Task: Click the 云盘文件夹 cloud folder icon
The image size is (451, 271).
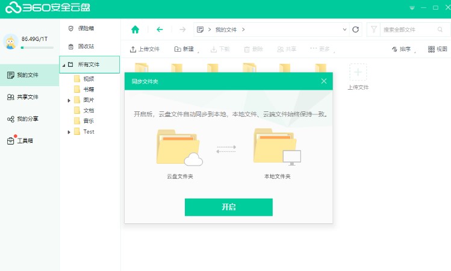Action: pyautogui.click(x=180, y=148)
